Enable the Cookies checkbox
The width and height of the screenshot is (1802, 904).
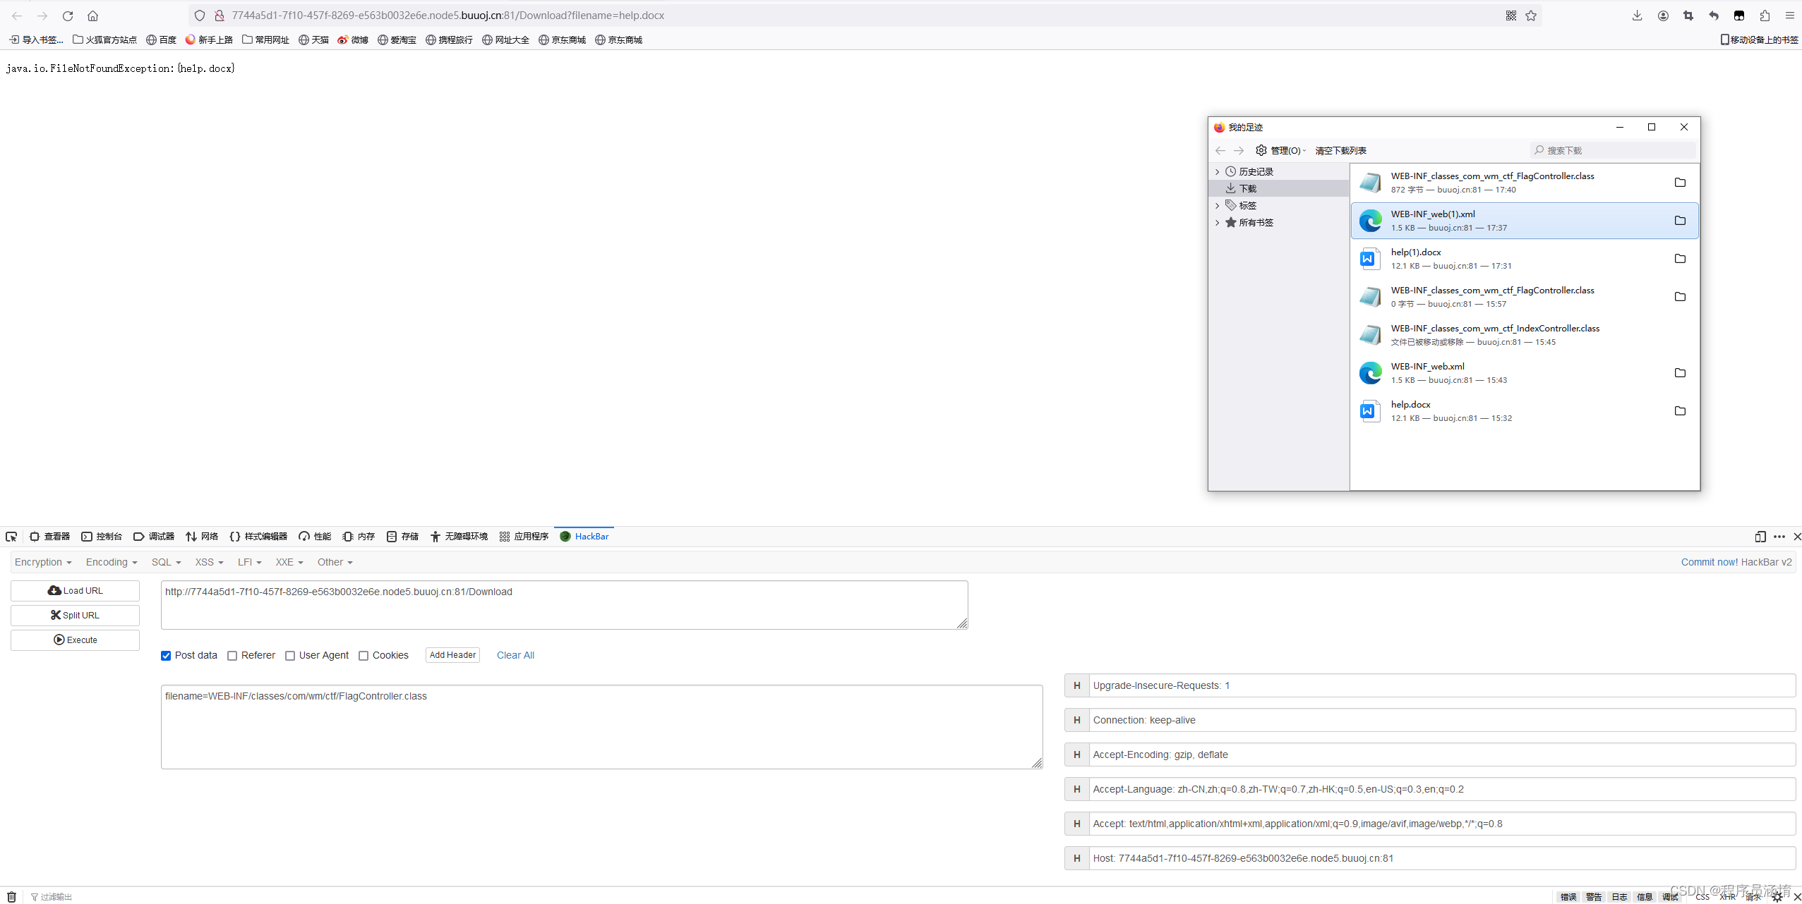click(364, 656)
